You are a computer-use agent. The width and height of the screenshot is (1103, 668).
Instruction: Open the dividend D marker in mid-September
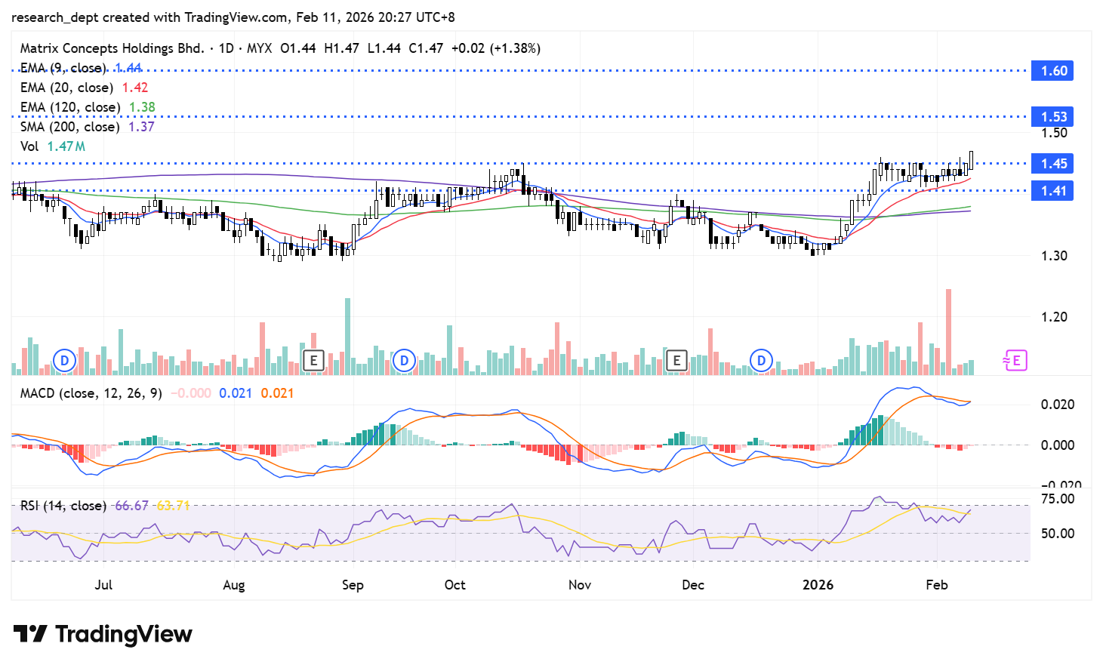405,361
